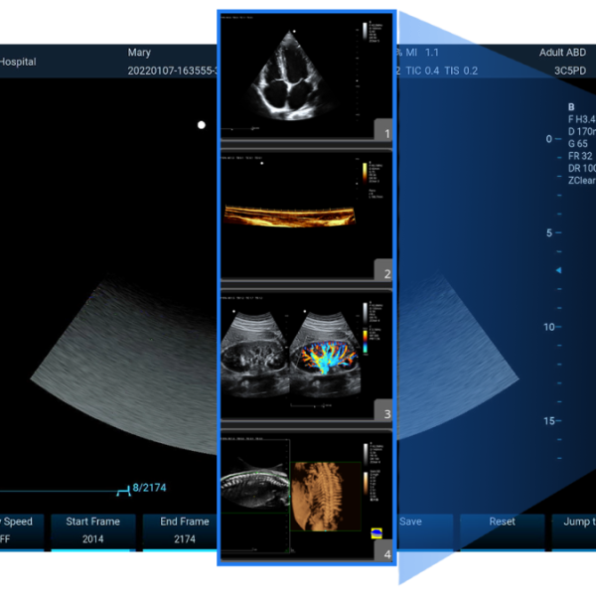This screenshot has height=596, width=596.
Task: Click the white probe orientation dot
Action: tap(202, 125)
